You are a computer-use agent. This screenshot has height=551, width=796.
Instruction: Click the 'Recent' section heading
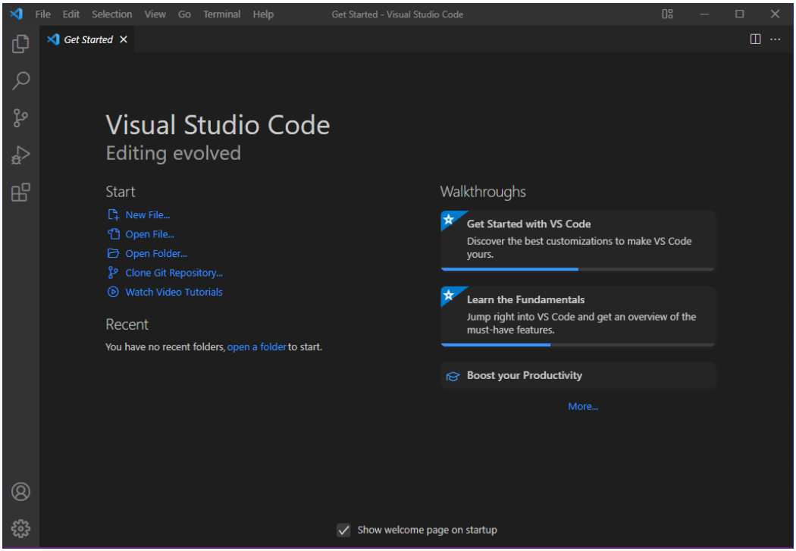coord(127,324)
